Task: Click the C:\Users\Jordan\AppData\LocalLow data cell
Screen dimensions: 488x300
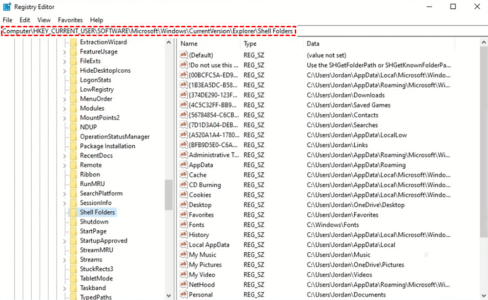Action: pyautogui.click(x=357, y=135)
